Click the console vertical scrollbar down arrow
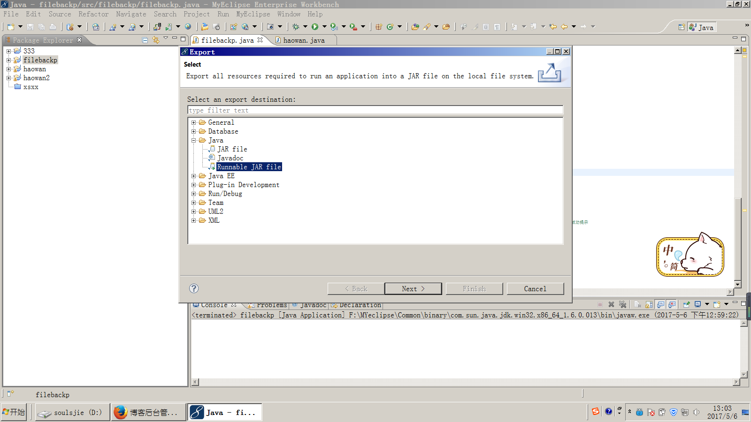Viewport: 751px width, 422px height. tap(743, 374)
